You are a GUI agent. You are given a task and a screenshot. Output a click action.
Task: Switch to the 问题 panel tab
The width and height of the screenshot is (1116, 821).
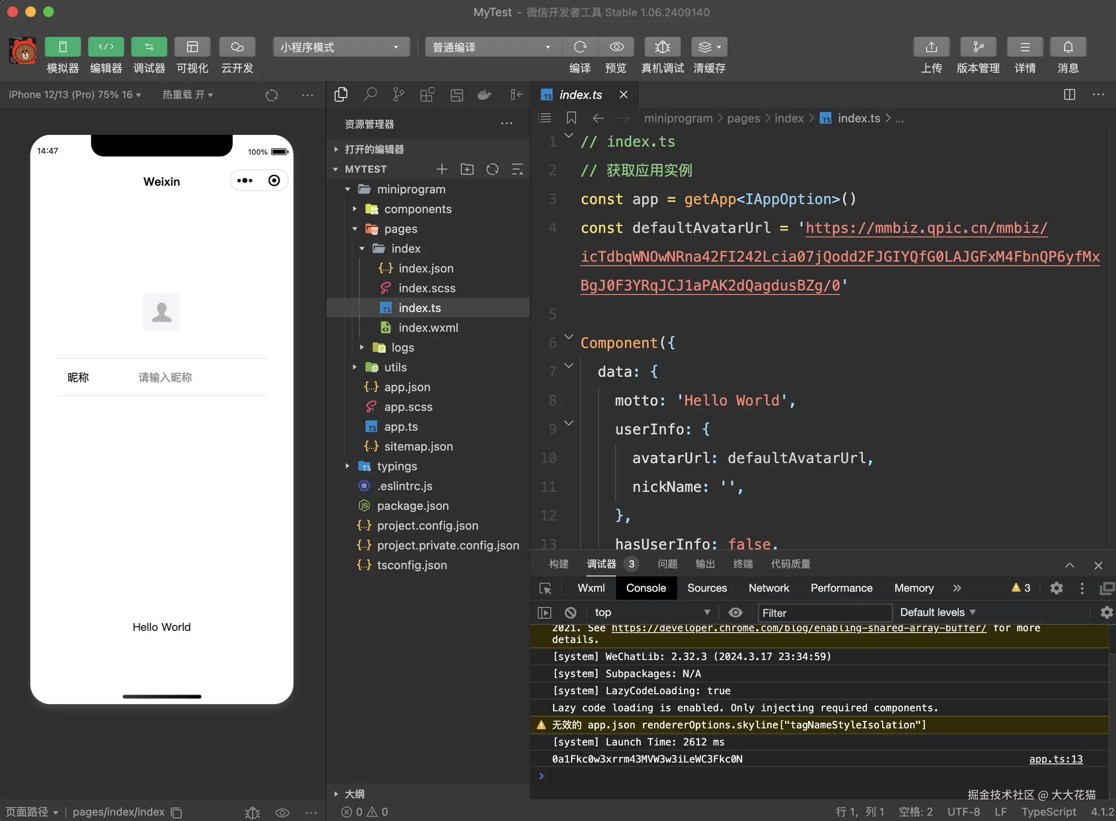click(x=667, y=564)
